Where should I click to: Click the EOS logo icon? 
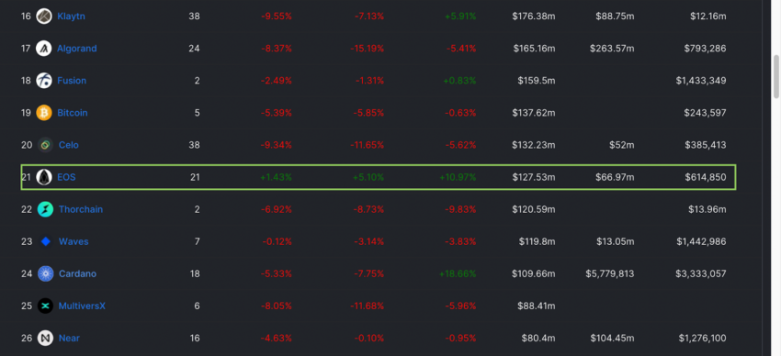[44, 177]
